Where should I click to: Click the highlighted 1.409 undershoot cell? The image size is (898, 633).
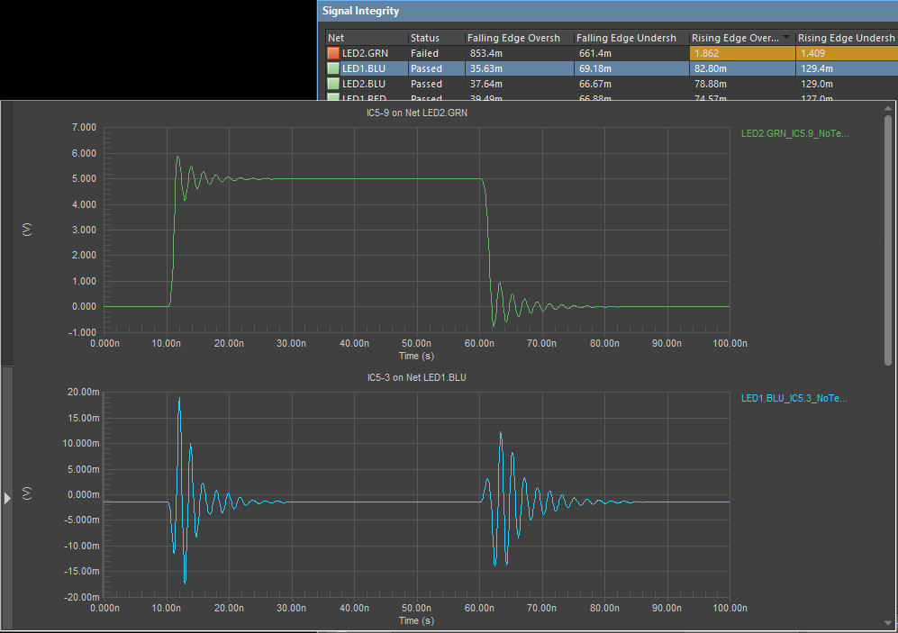click(812, 54)
